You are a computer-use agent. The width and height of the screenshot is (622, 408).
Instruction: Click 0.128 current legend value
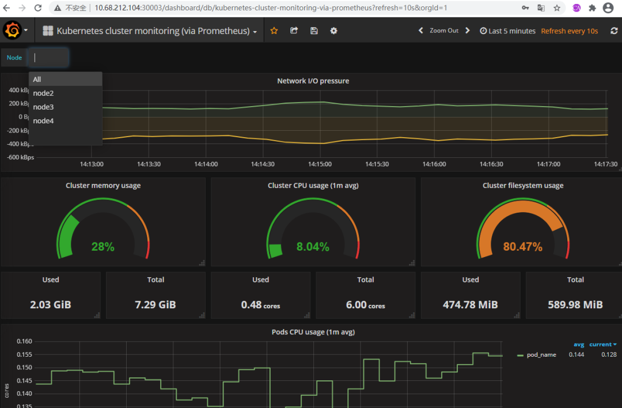click(609, 355)
